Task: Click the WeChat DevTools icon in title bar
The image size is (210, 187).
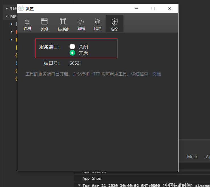Action: [x=21, y=8]
